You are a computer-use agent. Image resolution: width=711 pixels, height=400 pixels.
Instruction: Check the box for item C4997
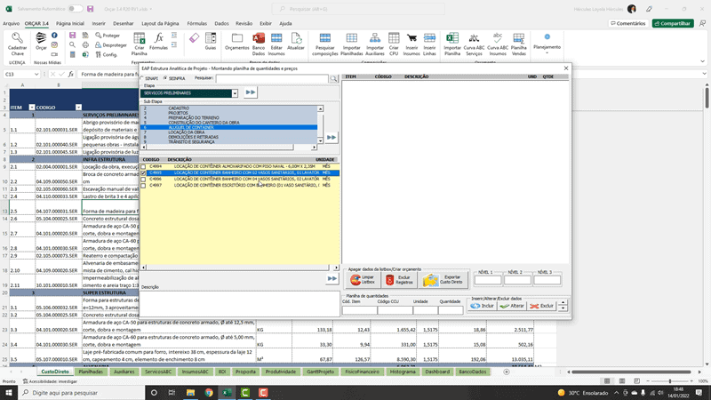tap(144, 185)
